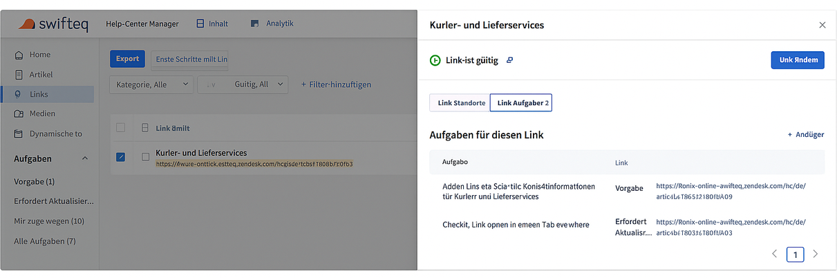This screenshot has width=837, height=278.
Task: Click the Home icon in sidebar
Action: tap(19, 55)
